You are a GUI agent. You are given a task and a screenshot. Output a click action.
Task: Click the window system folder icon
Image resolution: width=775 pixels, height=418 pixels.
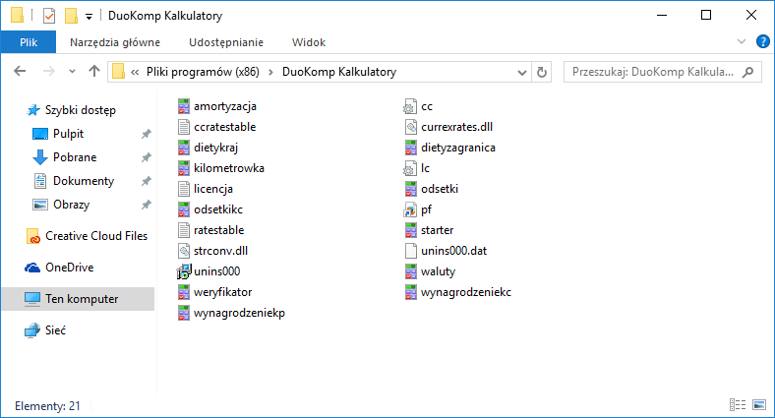(x=18, y=16)
